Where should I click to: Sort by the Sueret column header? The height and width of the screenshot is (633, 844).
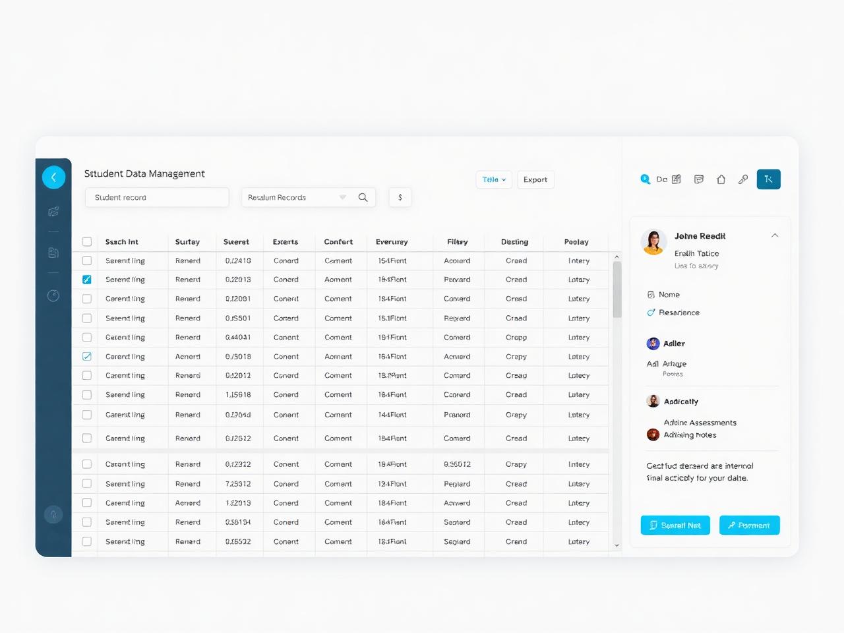236,242
